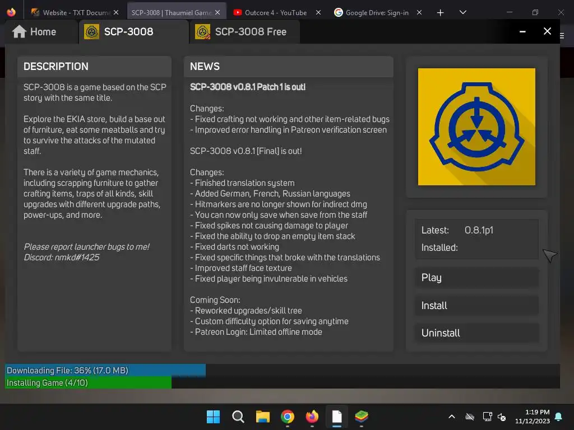Screen dimensions: 574x430
Task: Click the Home house icon
Action: [19, 32]
